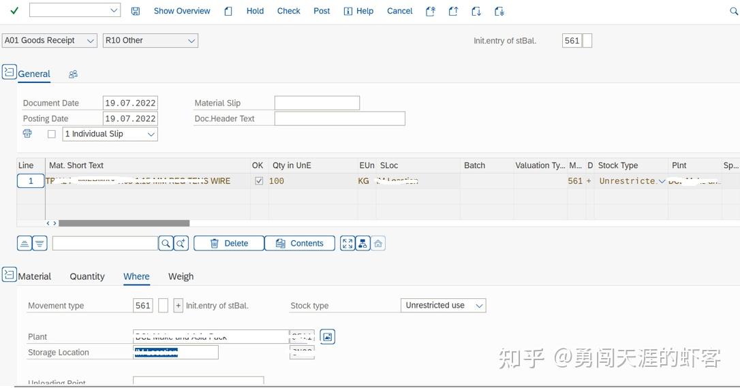Click the special stock field beside 561
740x388 pixels.
point(163,306)
